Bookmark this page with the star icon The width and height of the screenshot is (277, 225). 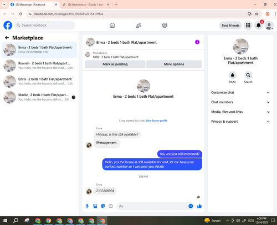coord(257,14)
